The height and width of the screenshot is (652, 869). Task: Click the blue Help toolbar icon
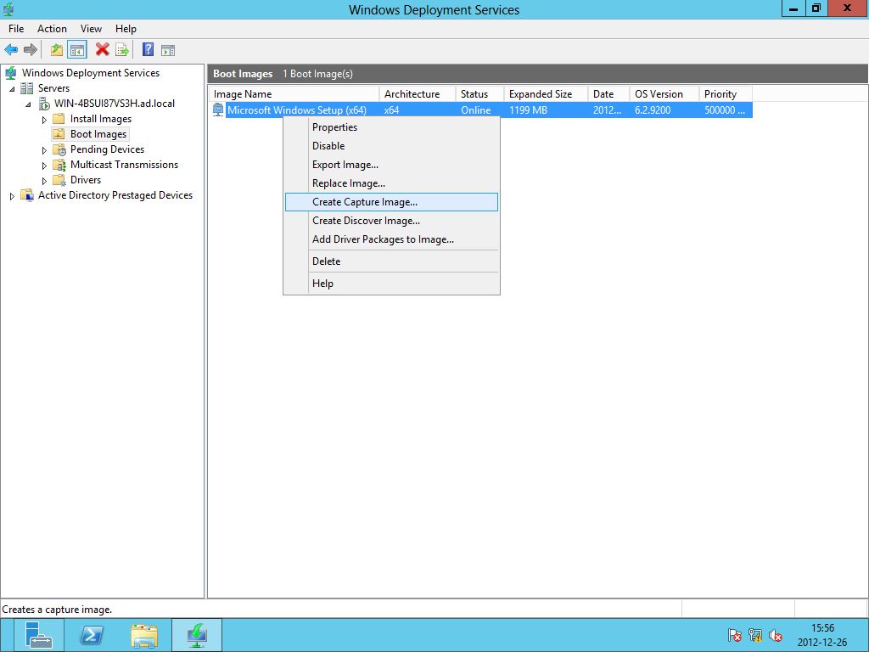coord(148,49)
